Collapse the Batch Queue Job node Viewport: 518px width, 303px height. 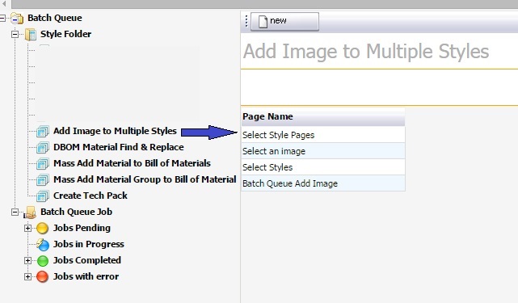(x=15, y=212)
